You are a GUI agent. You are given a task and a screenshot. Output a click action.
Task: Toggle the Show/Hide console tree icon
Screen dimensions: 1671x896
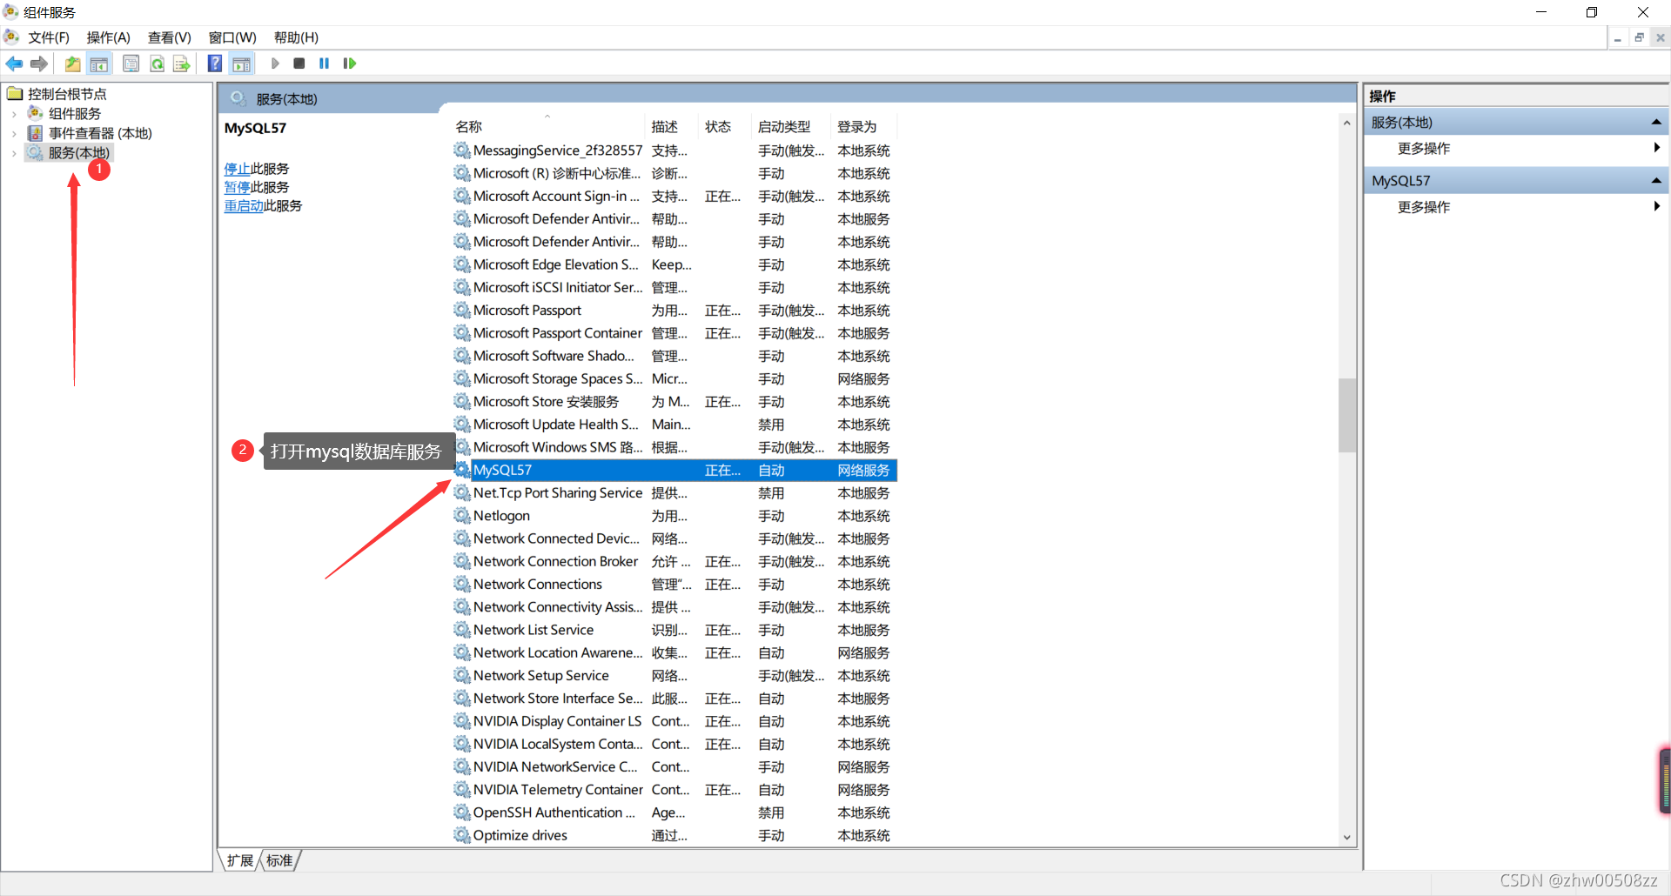click(99, 64)
